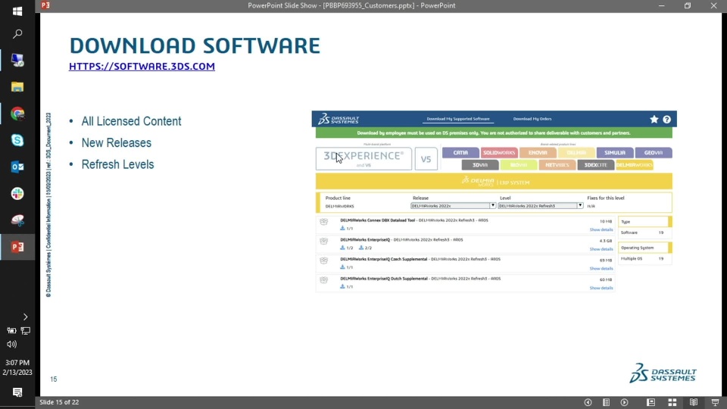Image resolution: width=727 pixels, height=409 pixels.
Task: Open Outlook from the taskbar
Action: (17, 167)
